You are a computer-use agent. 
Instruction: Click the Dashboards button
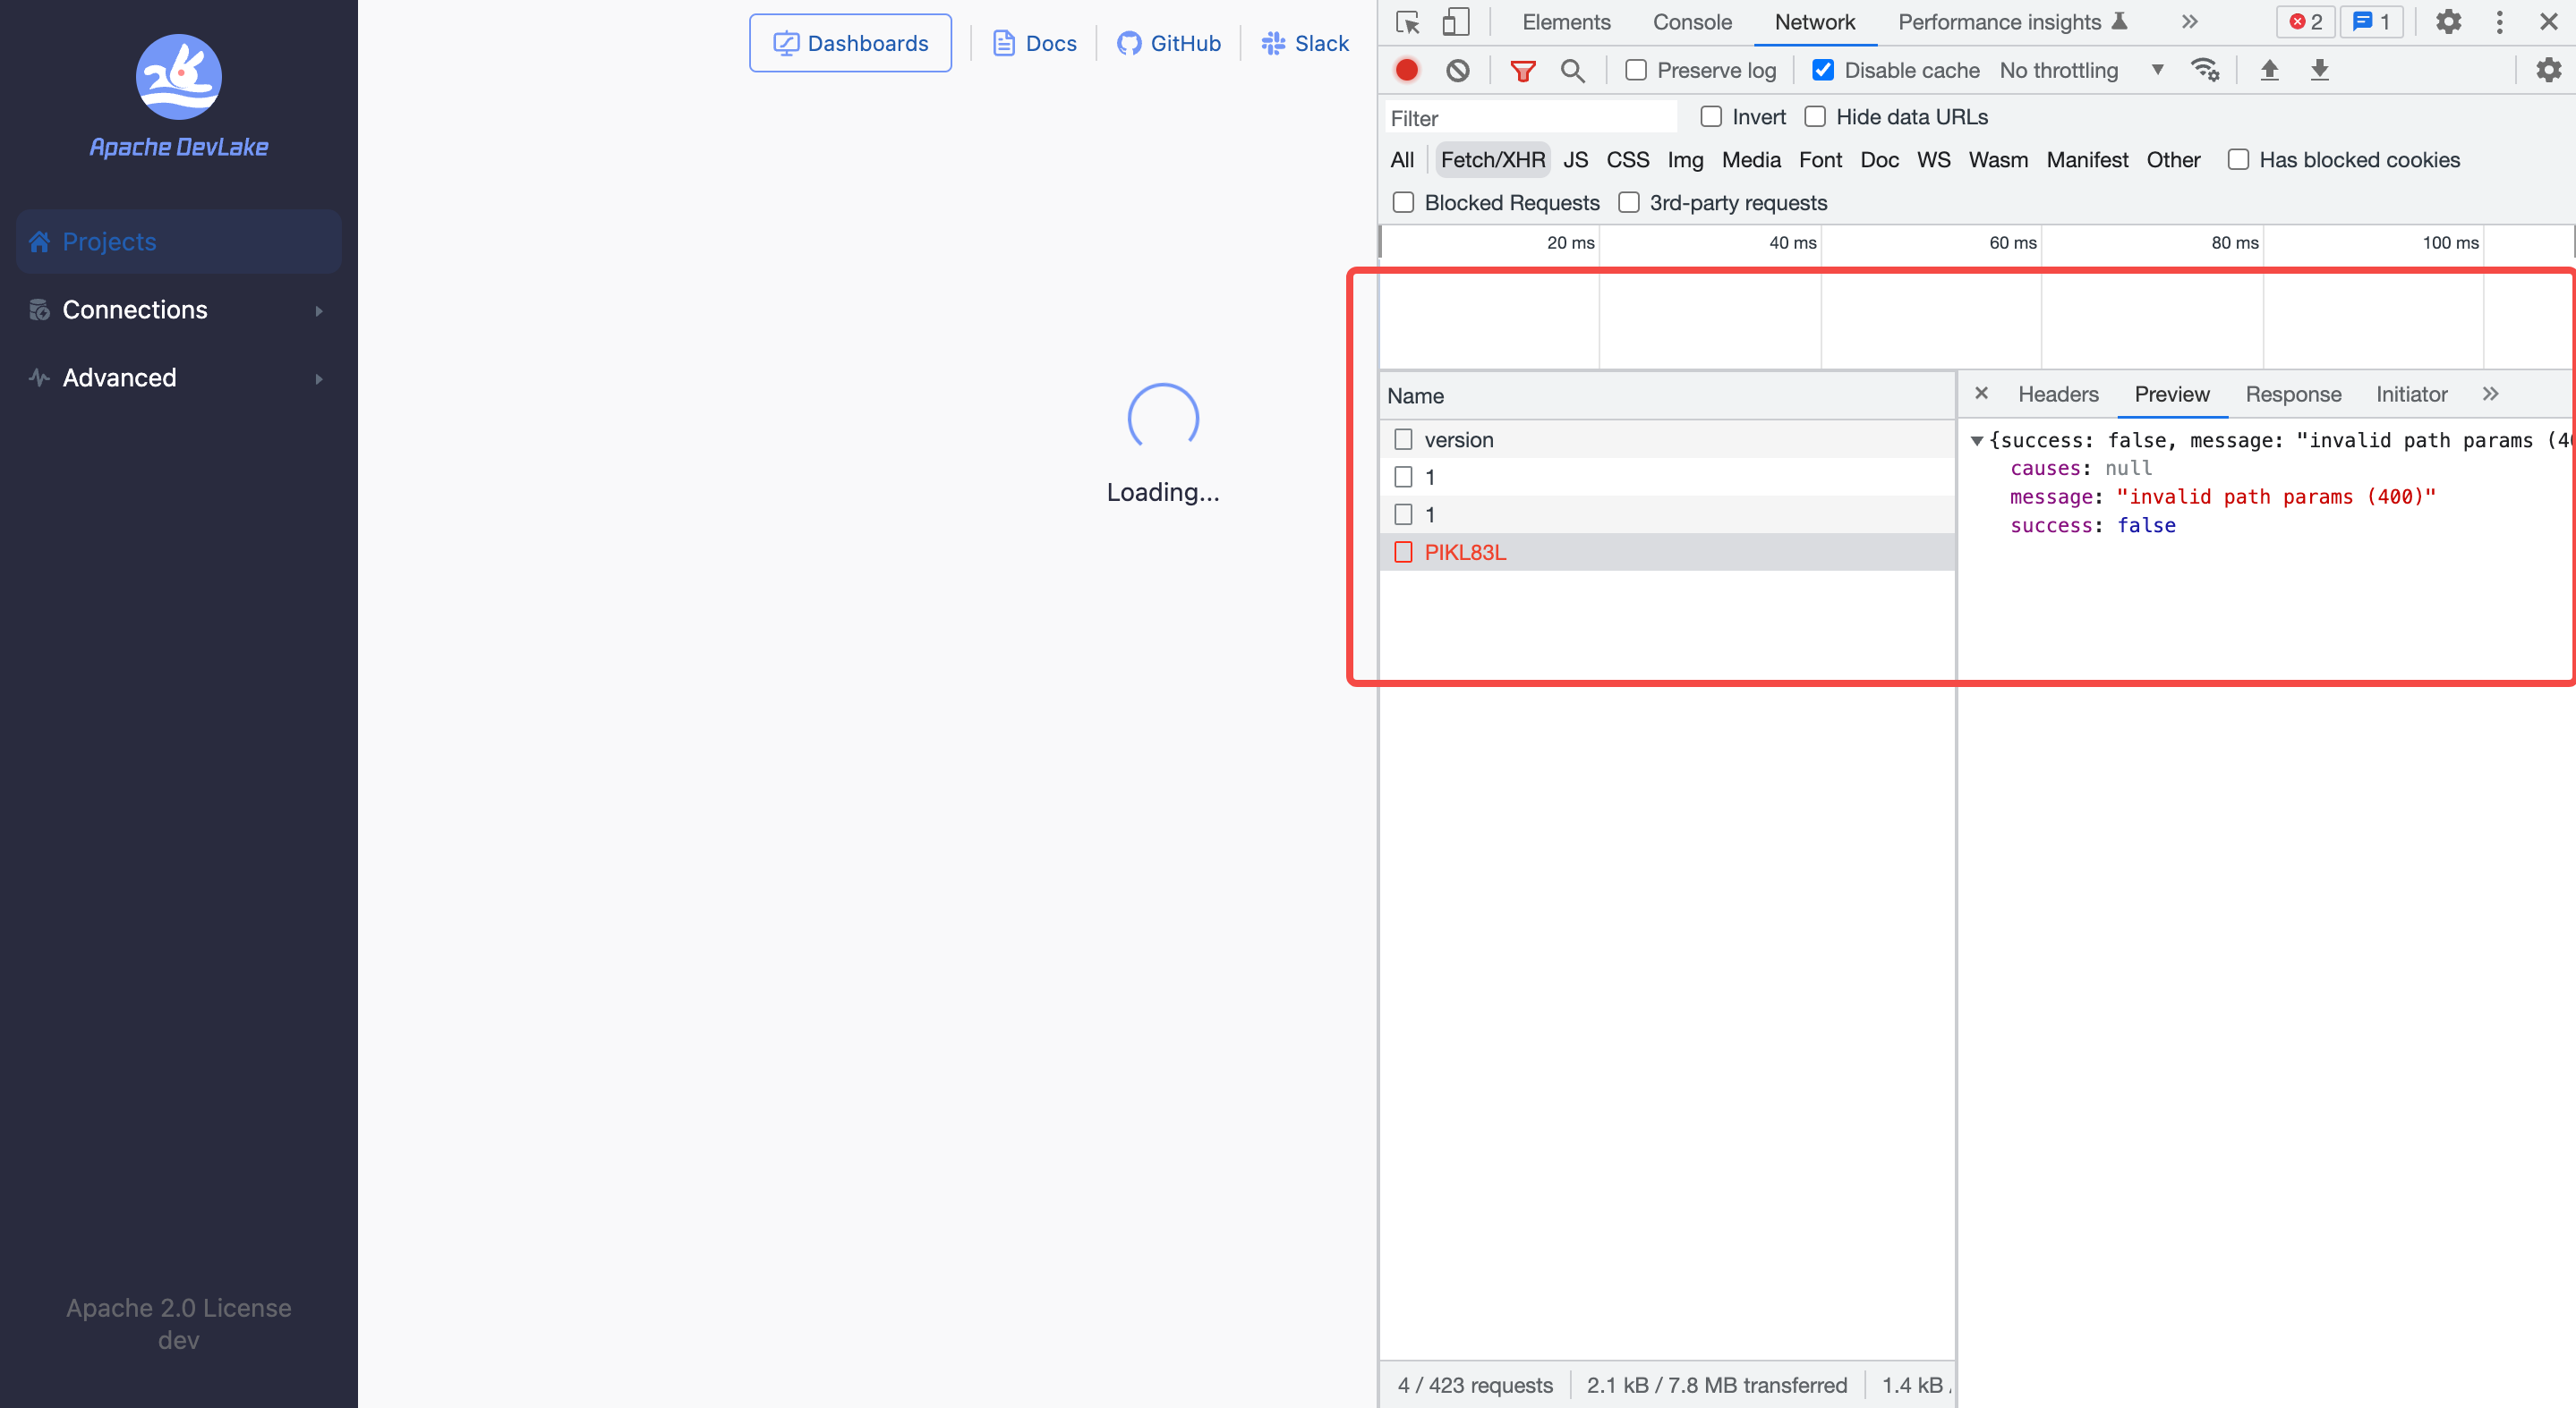click(x=850, y=43)
